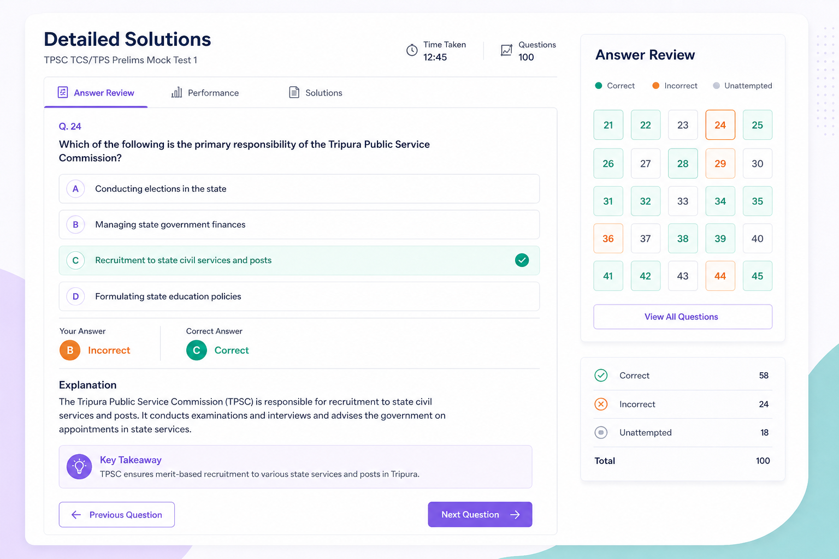Click the Detailed Solutions page title
839x559 pixels.
pyautogui.click(x=127, y=39)
